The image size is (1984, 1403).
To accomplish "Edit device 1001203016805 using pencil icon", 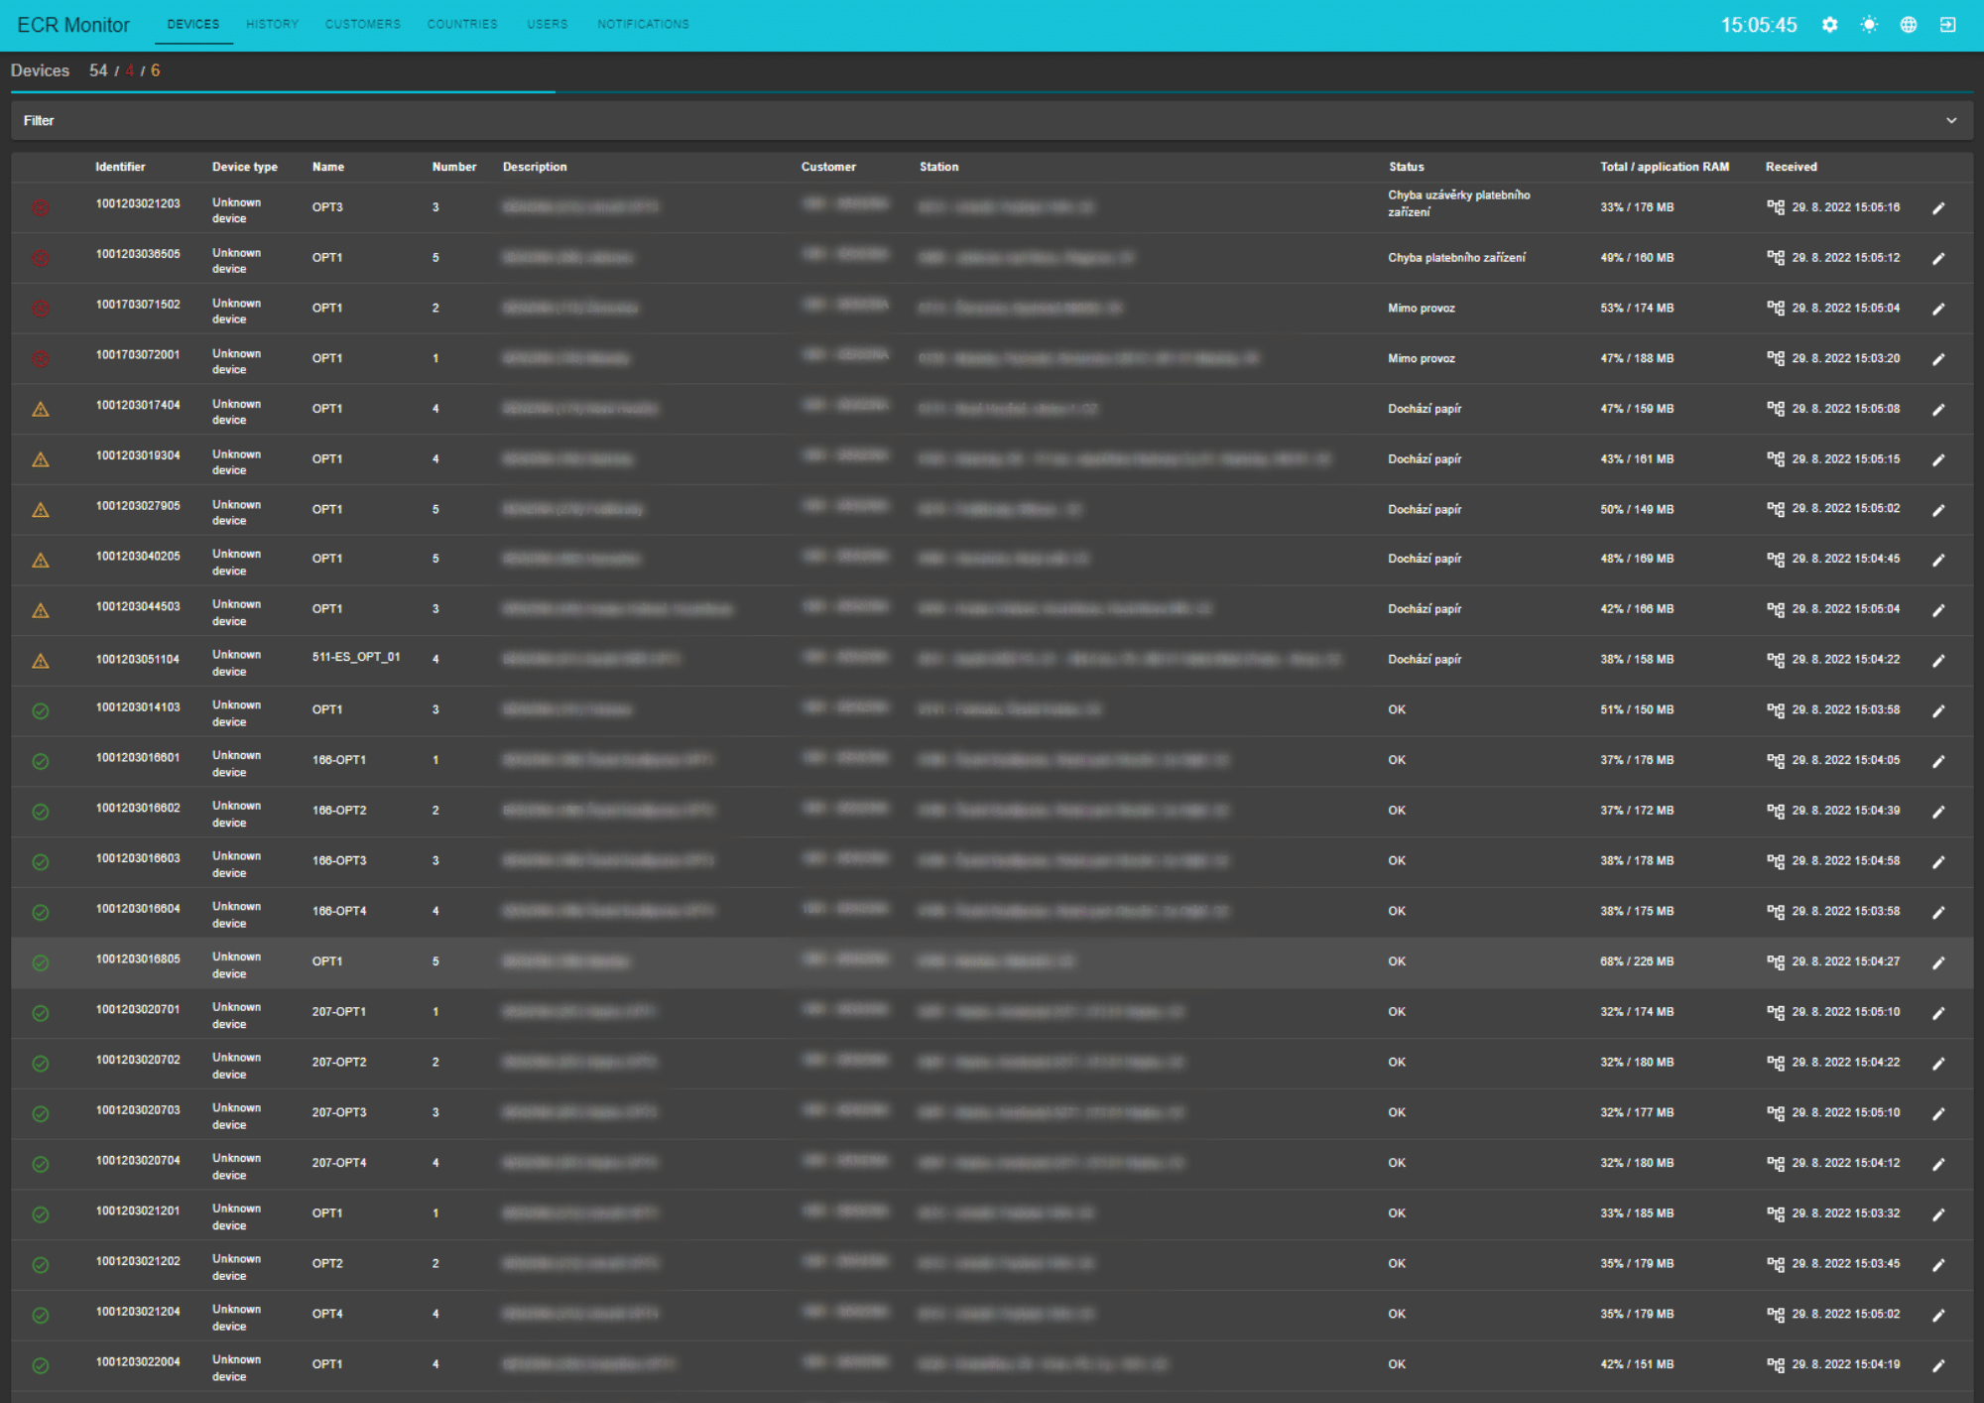I will click(x=1938, y=962).
